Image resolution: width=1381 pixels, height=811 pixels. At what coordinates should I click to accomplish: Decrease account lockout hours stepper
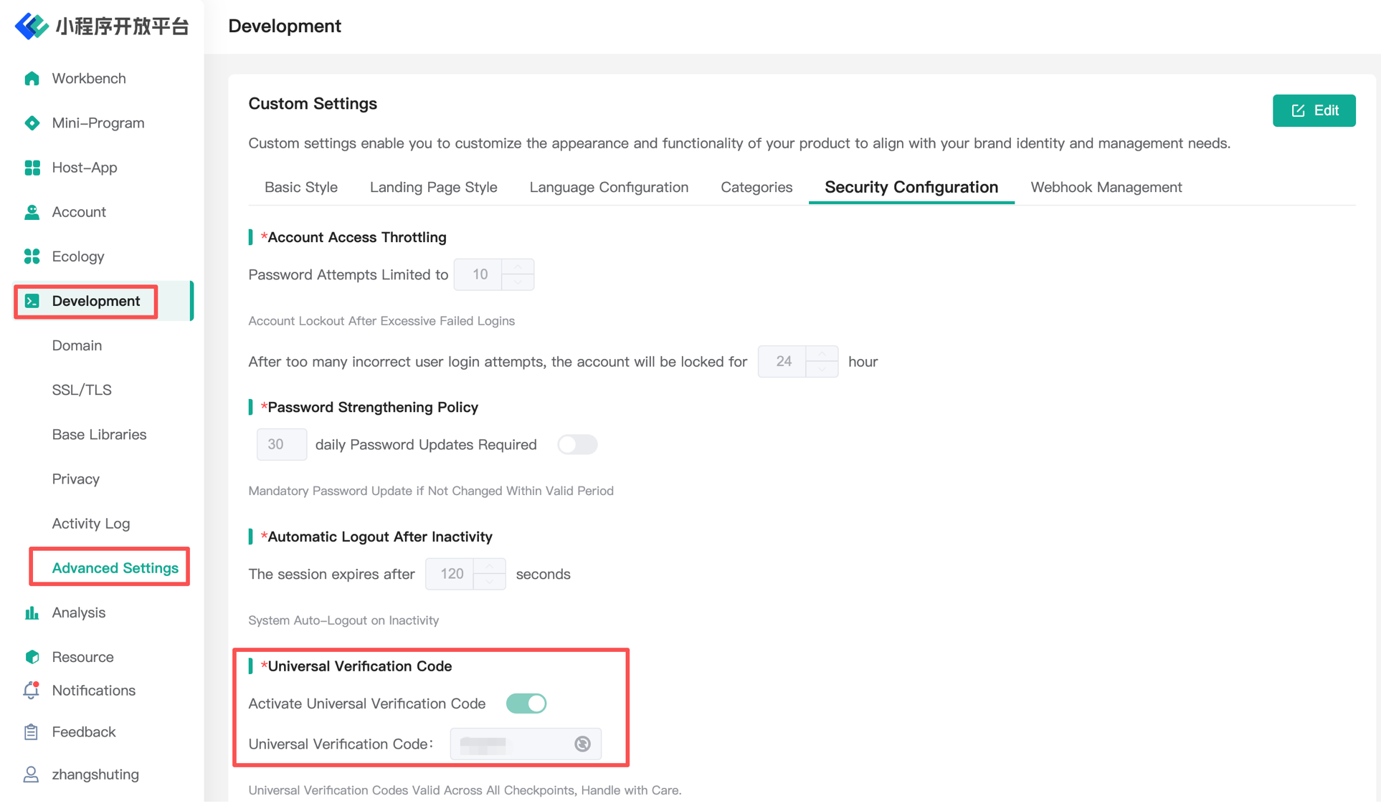(x=822, y=370)
